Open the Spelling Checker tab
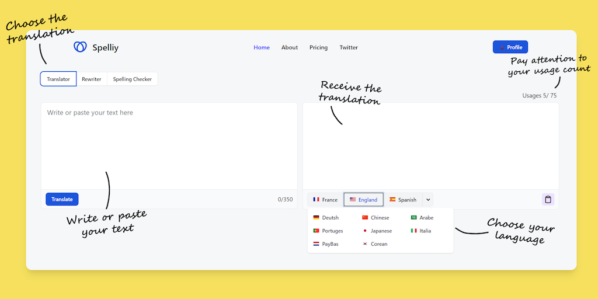Image resolution: width=598 pixels, height=299 pixels. [x=133, y=79]
